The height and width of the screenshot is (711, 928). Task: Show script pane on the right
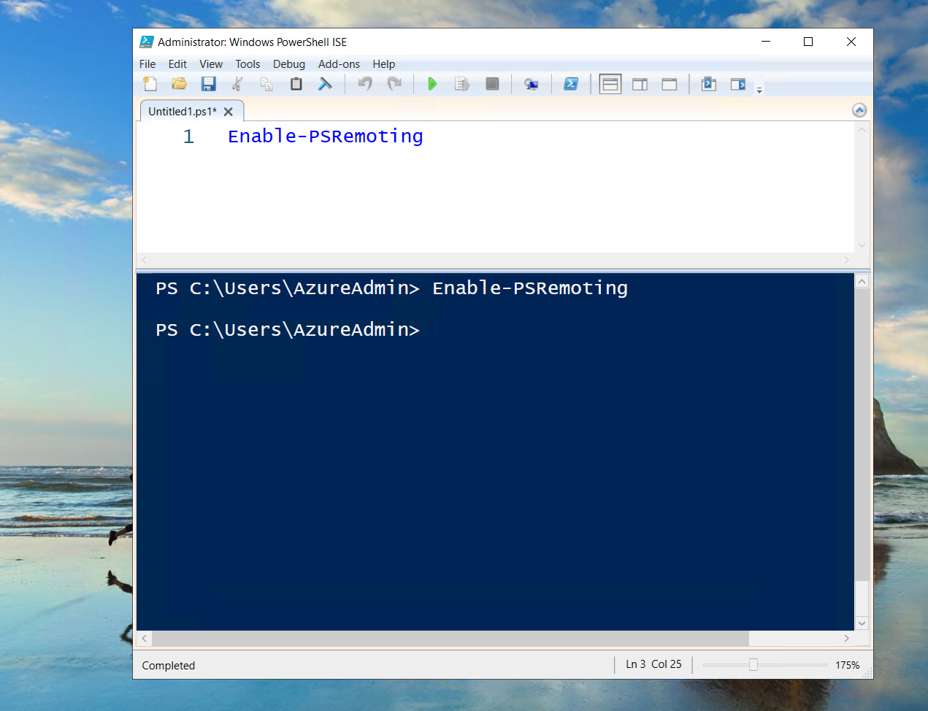pyautogui.click(x=640, y=85)
